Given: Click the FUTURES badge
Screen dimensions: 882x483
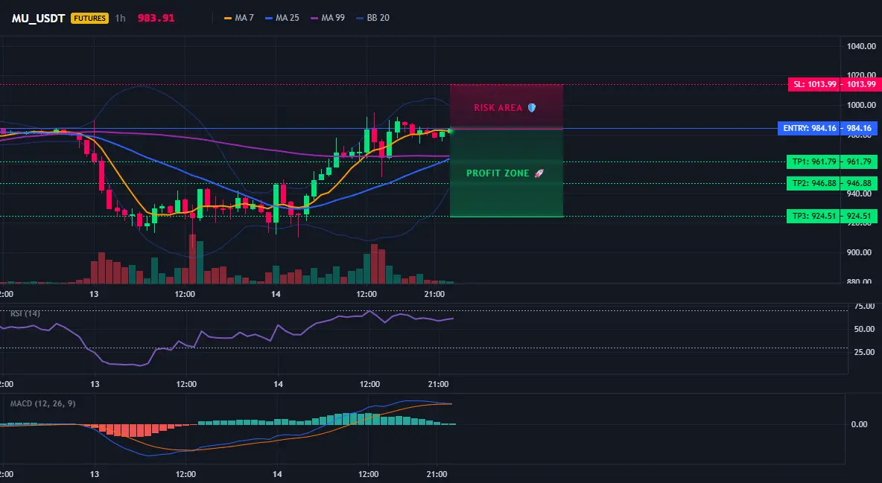Looking at the screenshot, I should [x=89, y=18].
